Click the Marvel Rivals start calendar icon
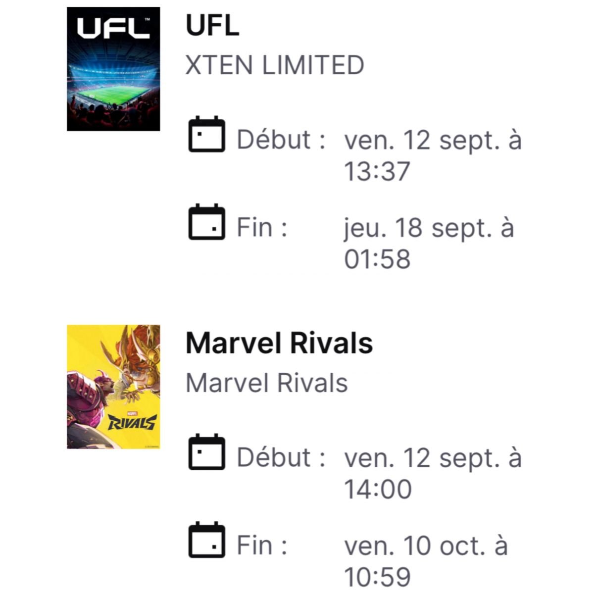The image size is (594, 594). (x=206, y=452)
